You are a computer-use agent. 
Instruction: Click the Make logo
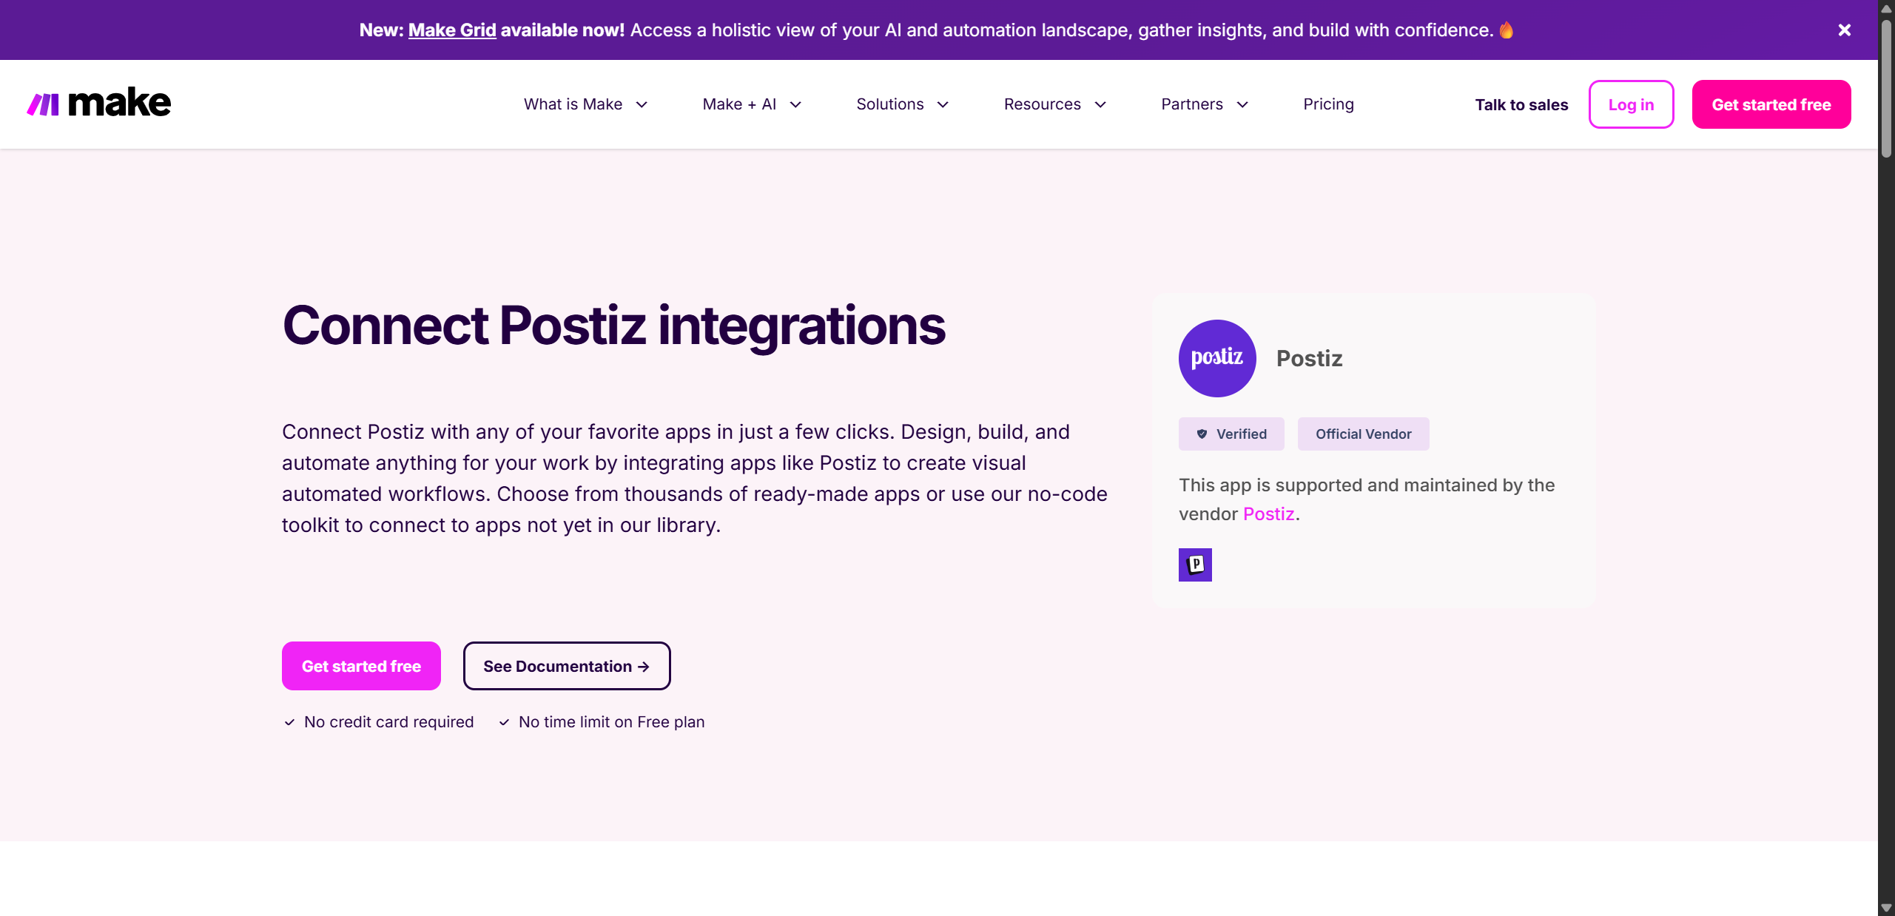click(x=98, y=103)
